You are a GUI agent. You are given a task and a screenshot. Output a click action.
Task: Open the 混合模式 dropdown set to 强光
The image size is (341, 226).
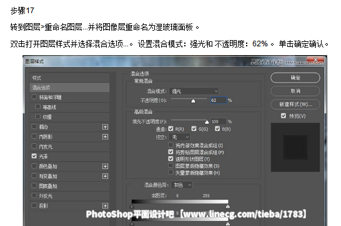coord(194,91)
